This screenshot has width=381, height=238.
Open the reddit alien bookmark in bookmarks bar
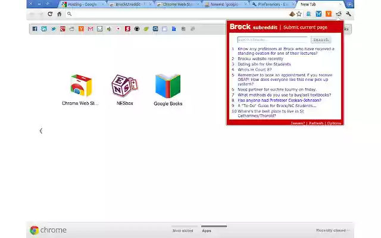pyautogui.click(x=71, y=29)
